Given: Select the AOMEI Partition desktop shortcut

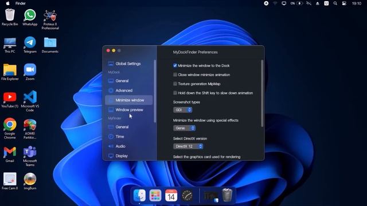Looking at the screenshot, I should [30, 129].
